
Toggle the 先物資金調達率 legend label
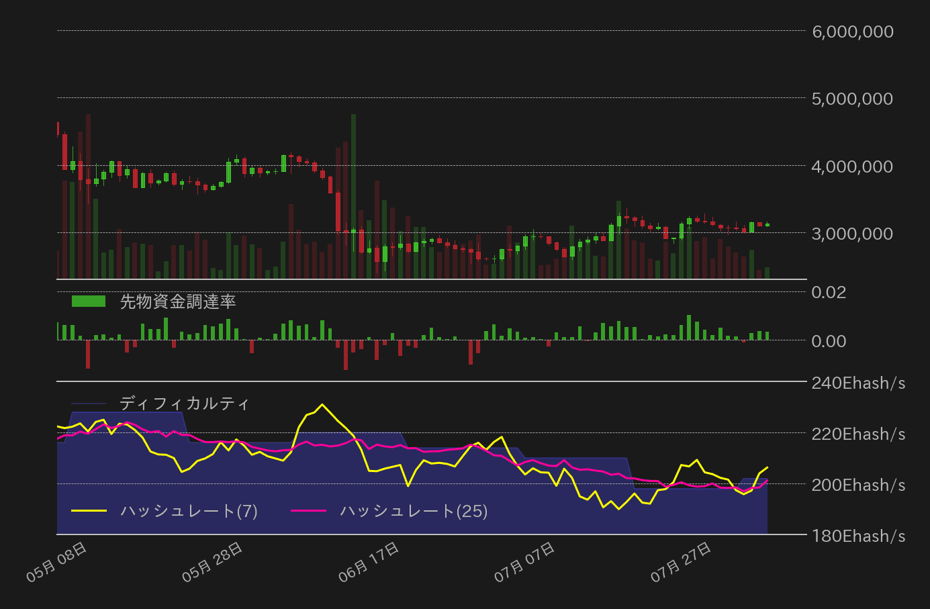click(x=178, y=302)
